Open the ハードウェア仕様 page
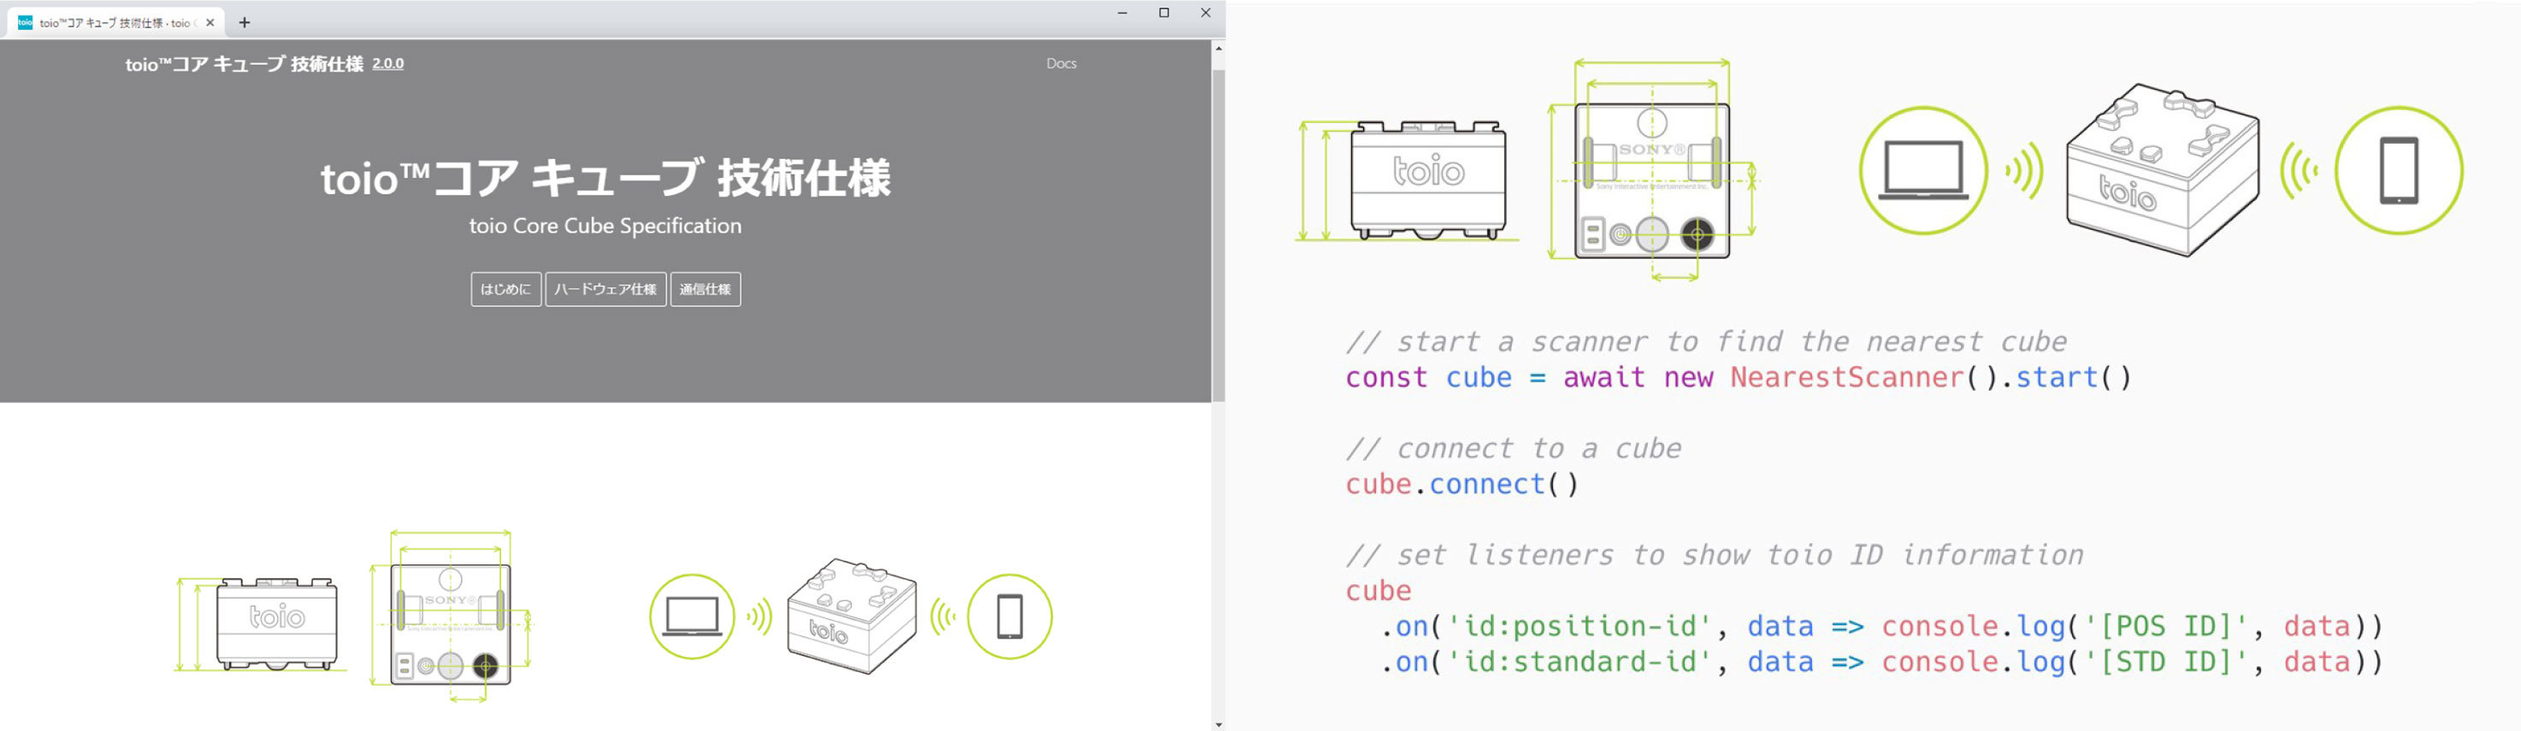Screen dimensions: 2521x731 click(x=605, y=290)
